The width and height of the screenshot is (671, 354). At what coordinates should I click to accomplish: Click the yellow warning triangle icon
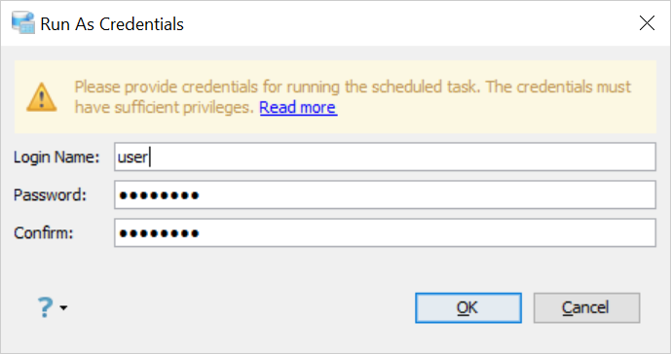point(42,97)
